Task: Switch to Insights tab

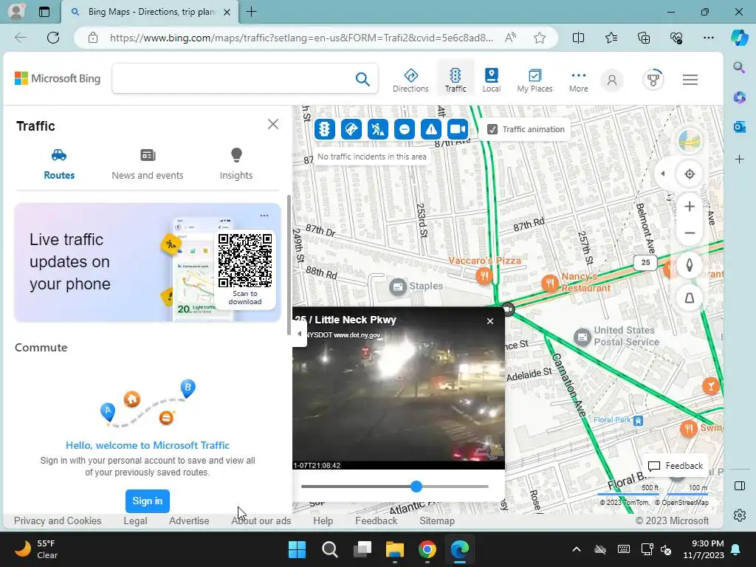Action: 236,165
